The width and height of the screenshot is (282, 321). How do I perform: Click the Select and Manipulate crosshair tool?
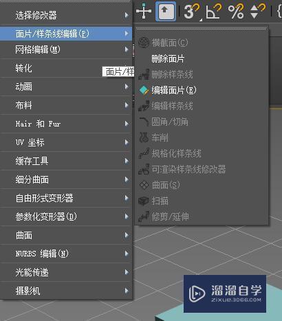[x=144, y=11]
